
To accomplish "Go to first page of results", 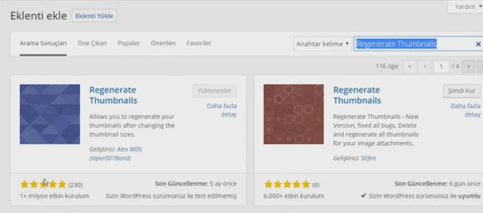I will [409, 67].
